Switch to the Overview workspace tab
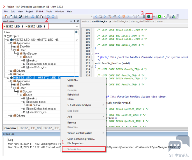The height and width of the screenshot is (160, 192). pyautogui.click(x=10, y=128)
